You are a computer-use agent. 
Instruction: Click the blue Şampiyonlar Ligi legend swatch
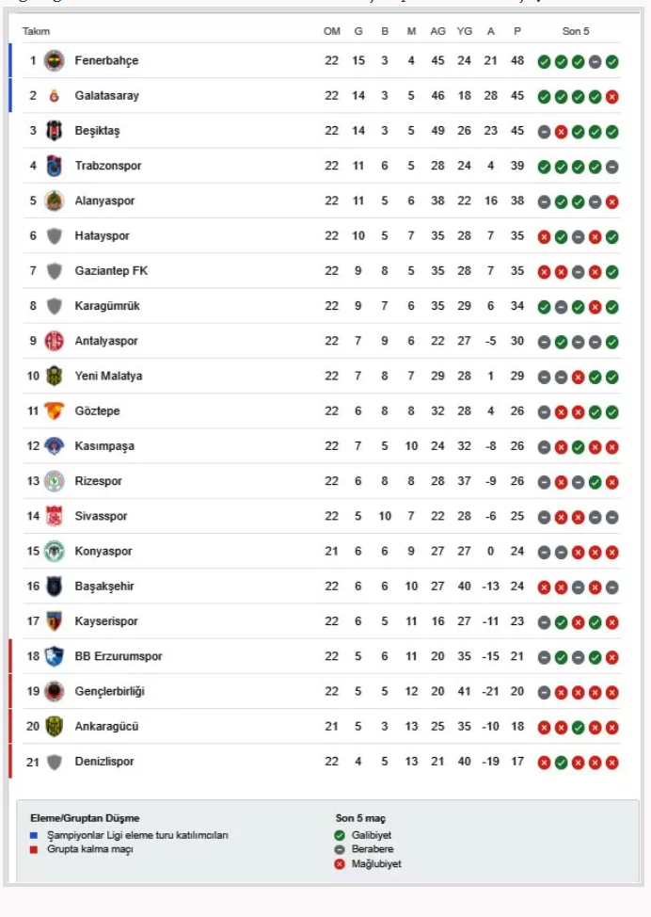pyautogui.click(x=34, y=835)
